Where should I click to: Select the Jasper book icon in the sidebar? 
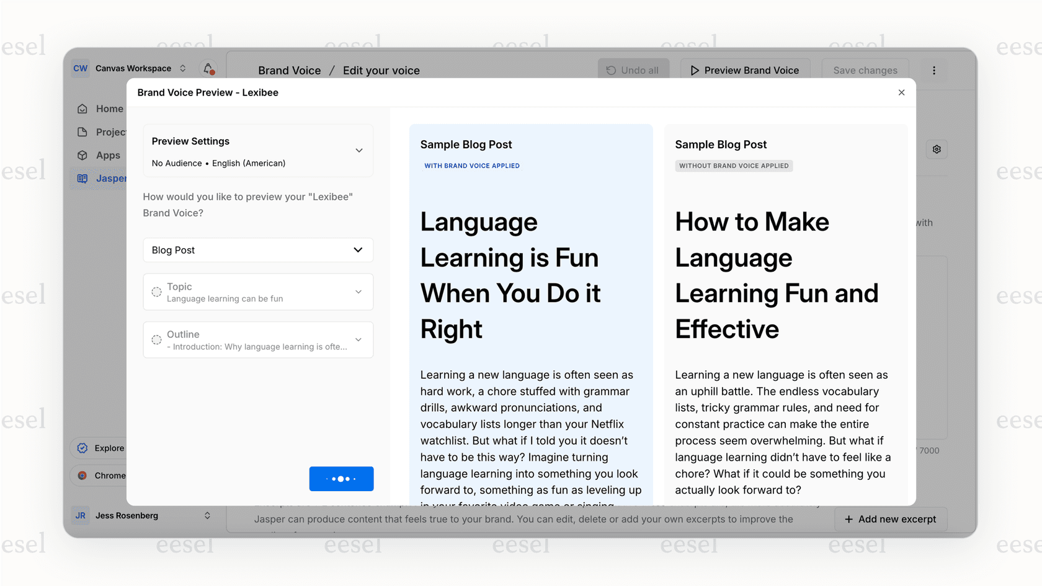coord(82,178)
